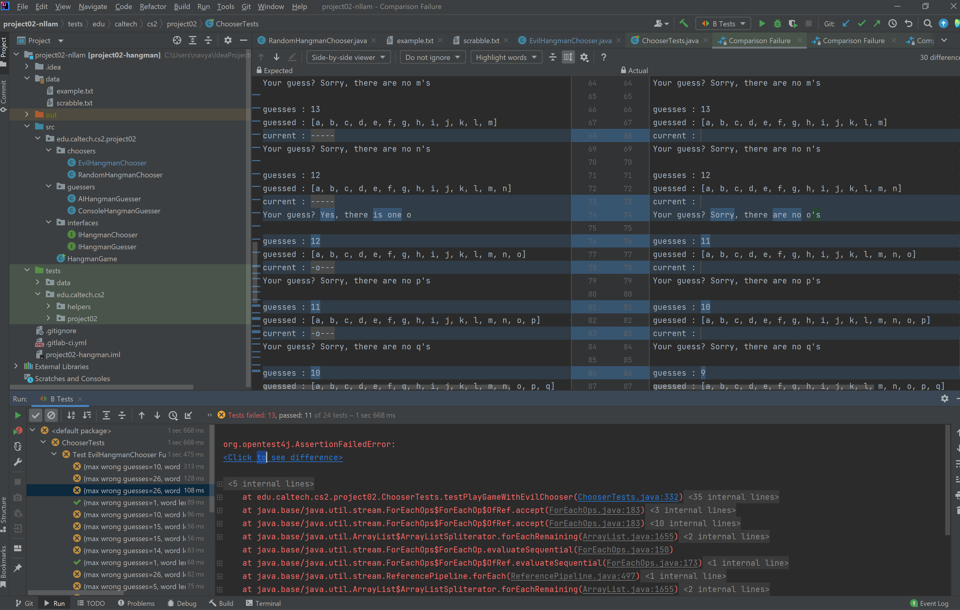This screenshot has width=960, height=610.
Task: Toggle Show Passed tests checkmark button
Action: point(35,416)
